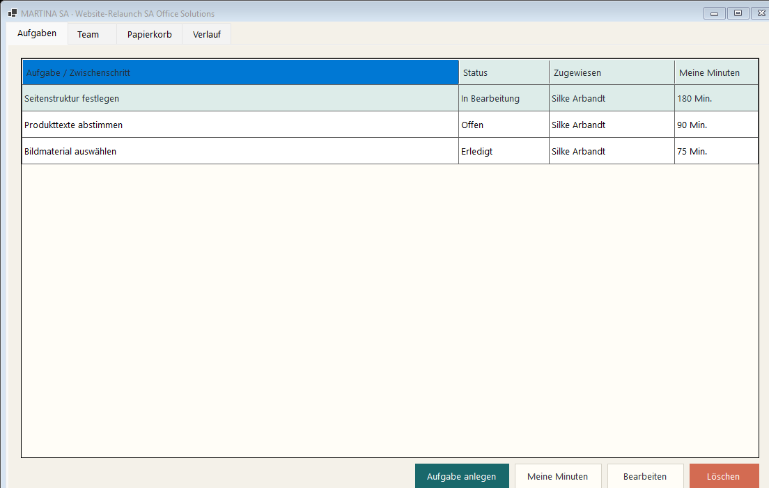Image resolution: width=769 pixels, height=488 pixels.
Task: Click Silke Arbandt in the Bildmaterial row
Action: [612, 151]
